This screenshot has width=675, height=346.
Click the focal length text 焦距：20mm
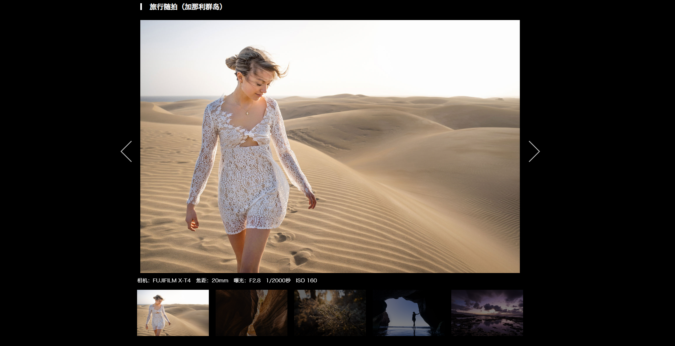212,280
